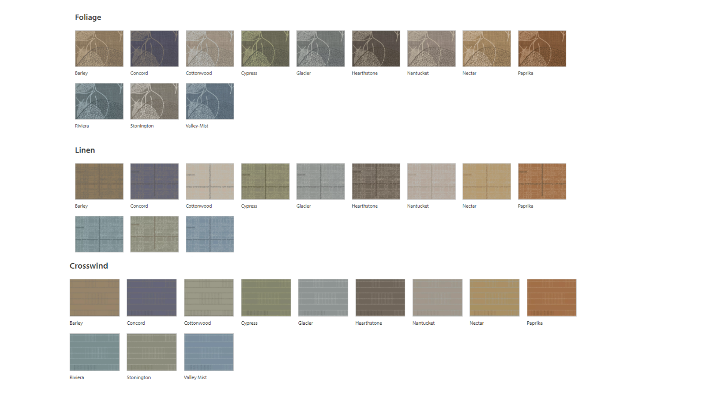
Task: Select the Foliage Riviera swatch image
Action: (99, 101)
